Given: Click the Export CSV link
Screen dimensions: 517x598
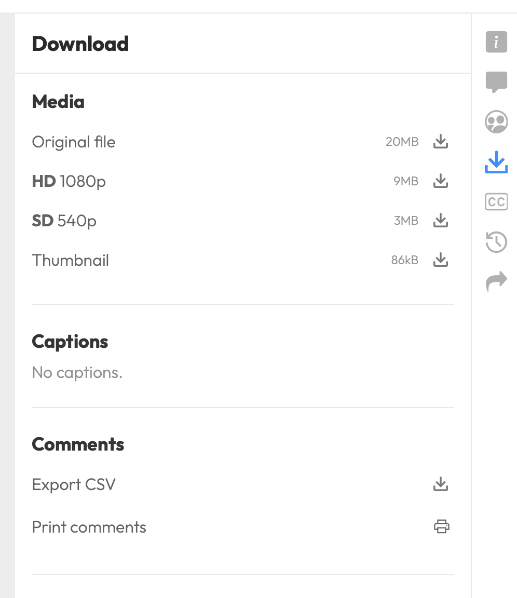Looking at the screenshot, I should pos(73,484).
